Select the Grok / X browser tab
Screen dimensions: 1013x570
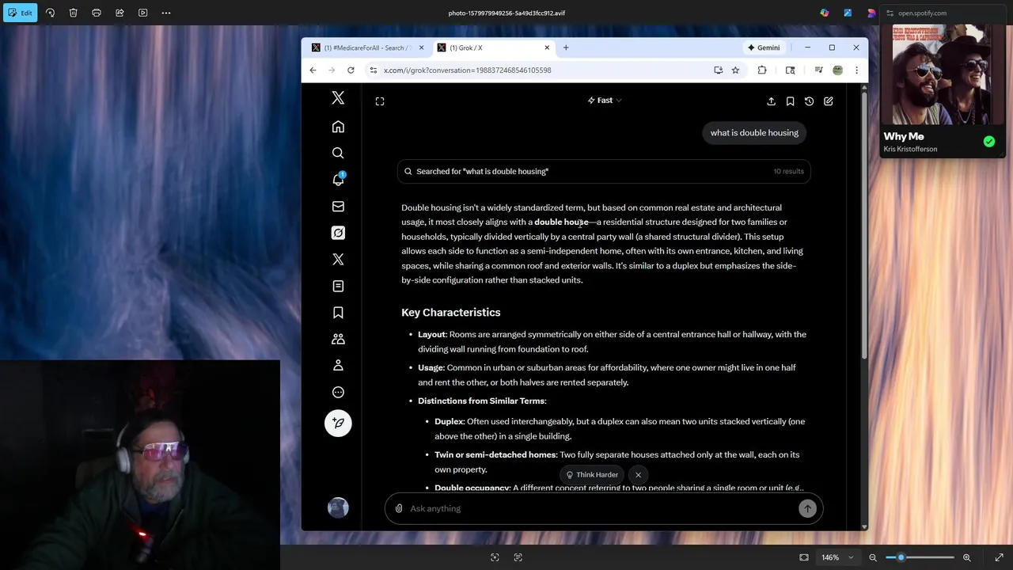click(493, 47)
